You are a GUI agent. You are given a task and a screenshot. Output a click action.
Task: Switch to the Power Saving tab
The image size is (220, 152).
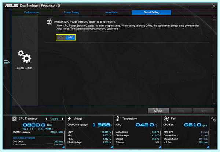71,12
